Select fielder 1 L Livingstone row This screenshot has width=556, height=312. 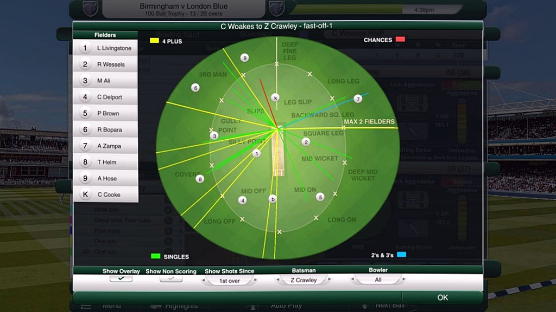[x=105, y=48]
